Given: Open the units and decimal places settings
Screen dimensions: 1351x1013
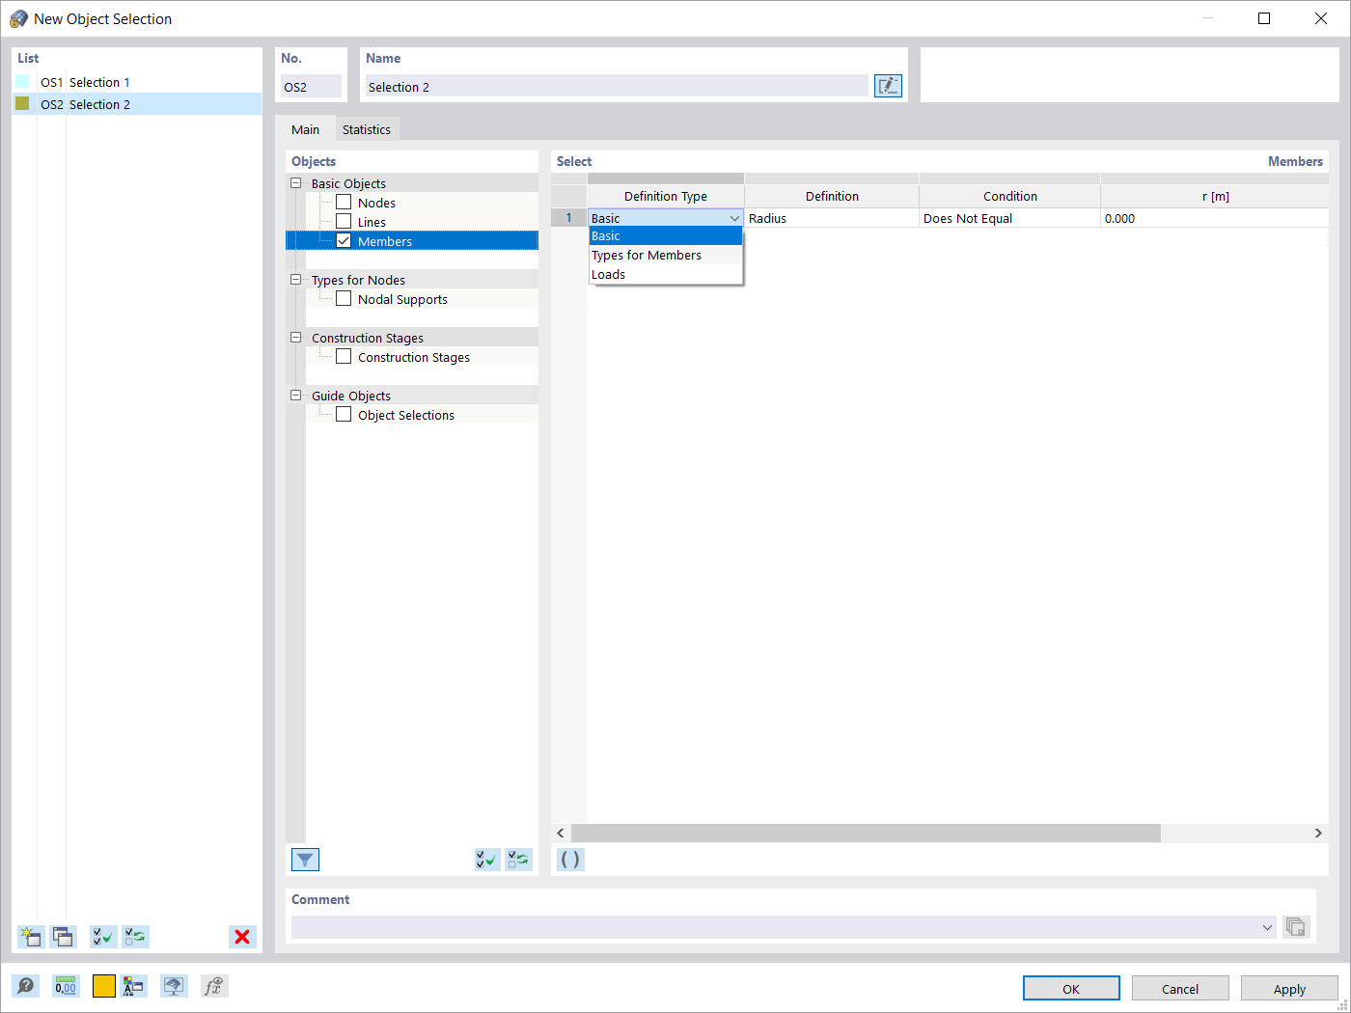Looking at the screenshot, I should click(x=66, y=986).
